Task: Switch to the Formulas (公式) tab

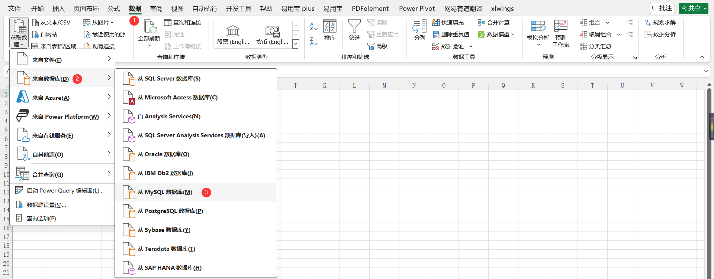Action: point(114,9)
